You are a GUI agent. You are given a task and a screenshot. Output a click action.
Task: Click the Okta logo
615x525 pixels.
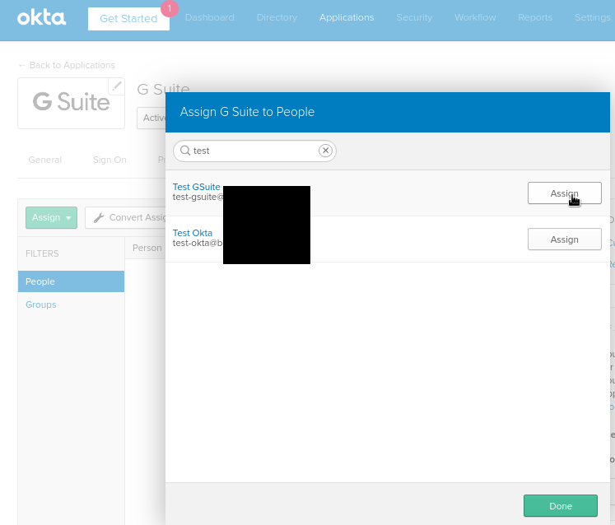click(x=41, y=17)
